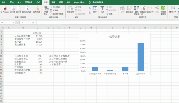The height and width of the screenshot is (103, 179).
Task: Open 自其他来源 data source dropdown
Action: coord(26,10)
